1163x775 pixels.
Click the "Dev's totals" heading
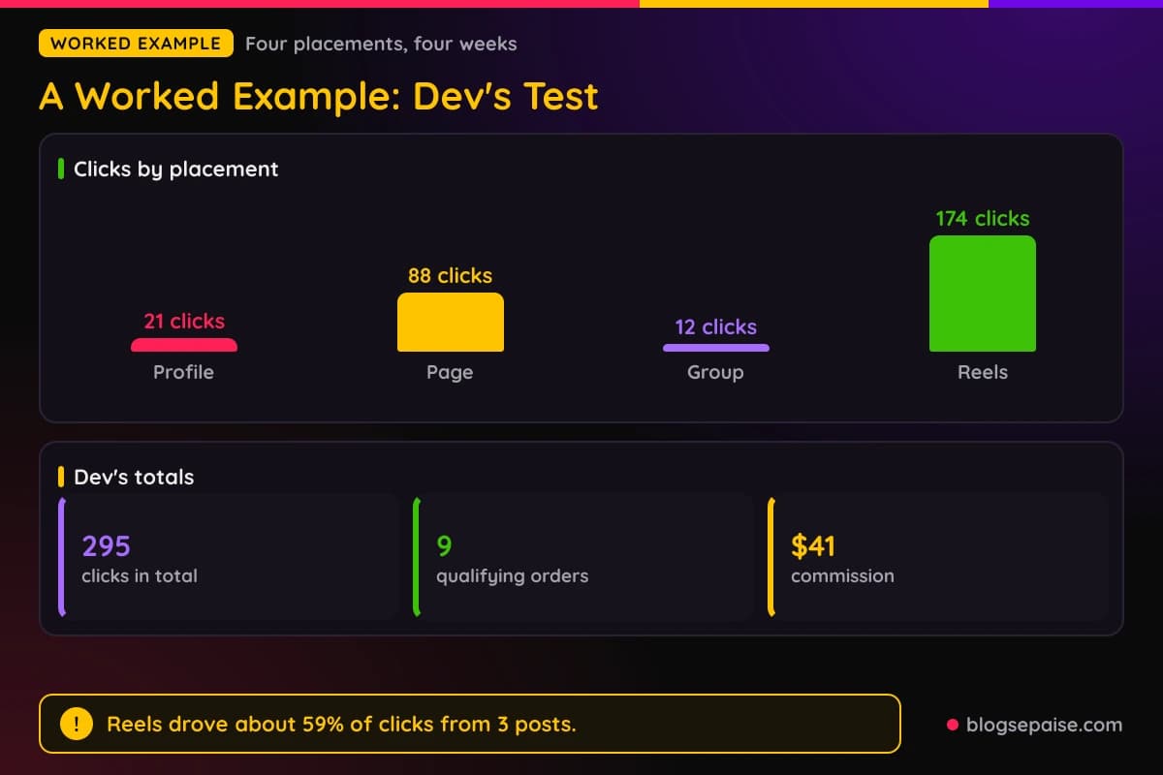click(x=134, y=477)
